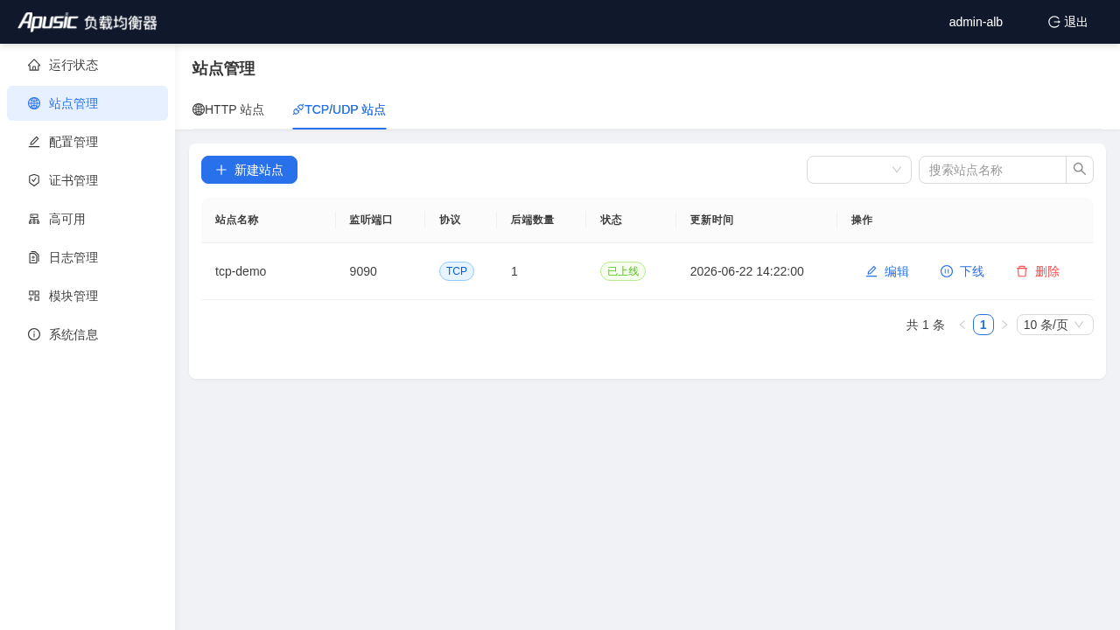Click the edit pencil icon for tcp-demo
The image size is (1120, 630).
click(x=871, y=271)
